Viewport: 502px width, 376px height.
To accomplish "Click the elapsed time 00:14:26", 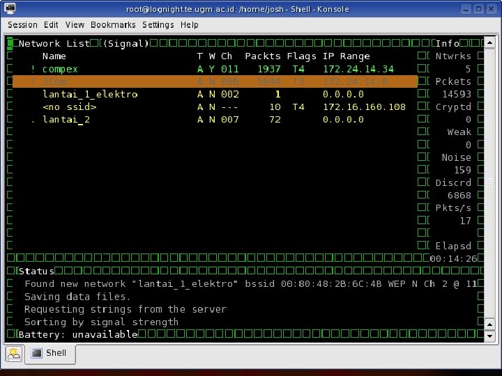I will [x=453, y=258].
